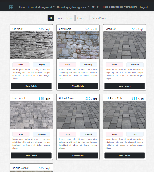Click the cart count (0)

[x=98, y=7]
